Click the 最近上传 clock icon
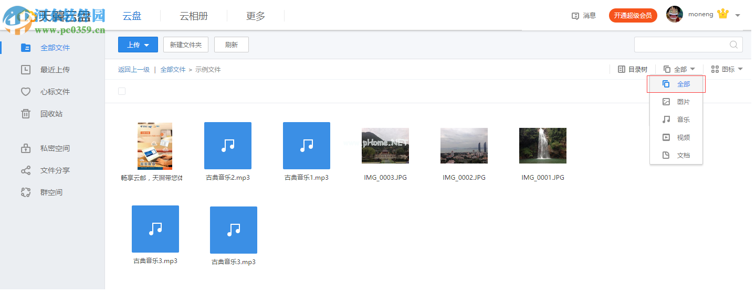Viewport: 756px width, 294px height. [x=26, y=70]
